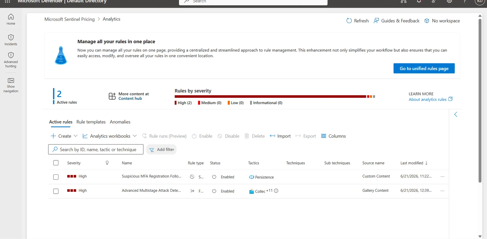
Task: Expand the side details pane chevron
Action: pyautogui.click(x=456, y=114)
